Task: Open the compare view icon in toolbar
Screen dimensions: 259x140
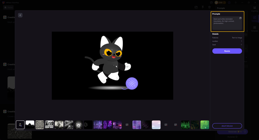Action: (x=196, y=7)
